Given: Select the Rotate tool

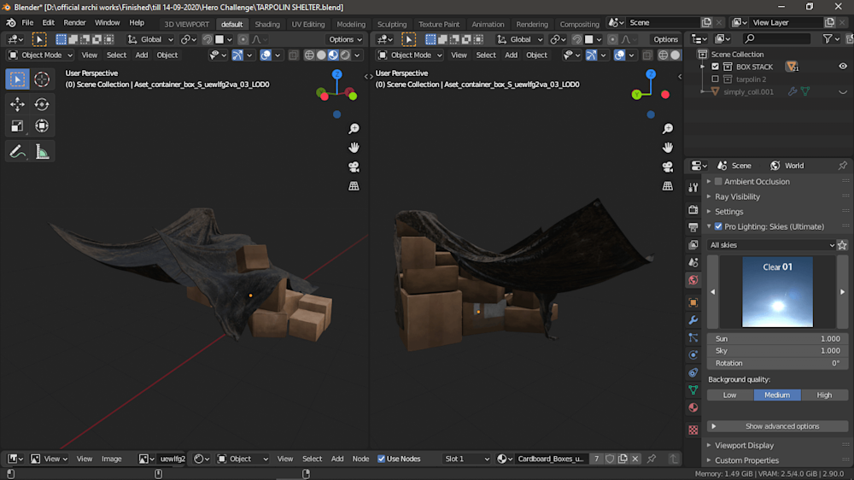Looking at the screenshot, I should point(42,104).
